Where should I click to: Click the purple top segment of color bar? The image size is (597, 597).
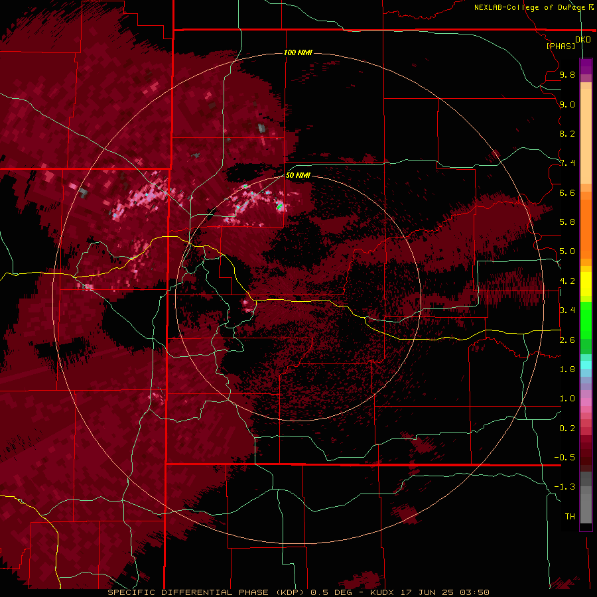tap(586, 66)
